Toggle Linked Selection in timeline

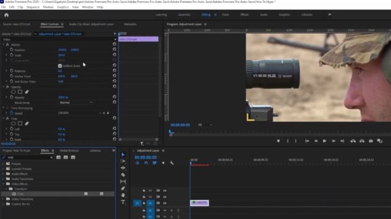(x=155, y=163)
